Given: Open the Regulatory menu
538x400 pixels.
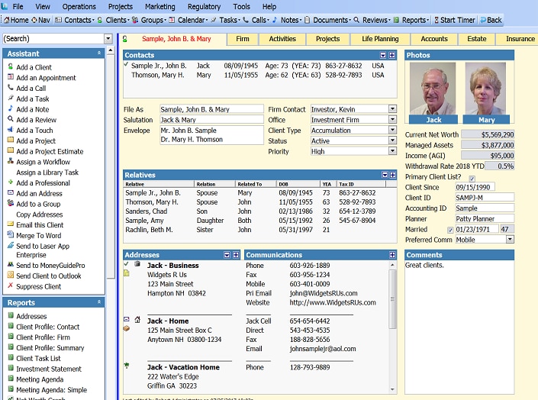Looking at the screenshot, I should [204, 7].
